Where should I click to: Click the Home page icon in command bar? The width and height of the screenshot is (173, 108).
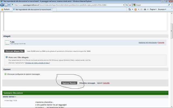click(x=129, y=9)
